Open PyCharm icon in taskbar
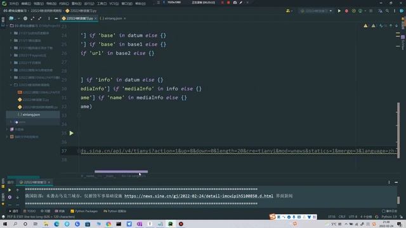 (171, 224)
